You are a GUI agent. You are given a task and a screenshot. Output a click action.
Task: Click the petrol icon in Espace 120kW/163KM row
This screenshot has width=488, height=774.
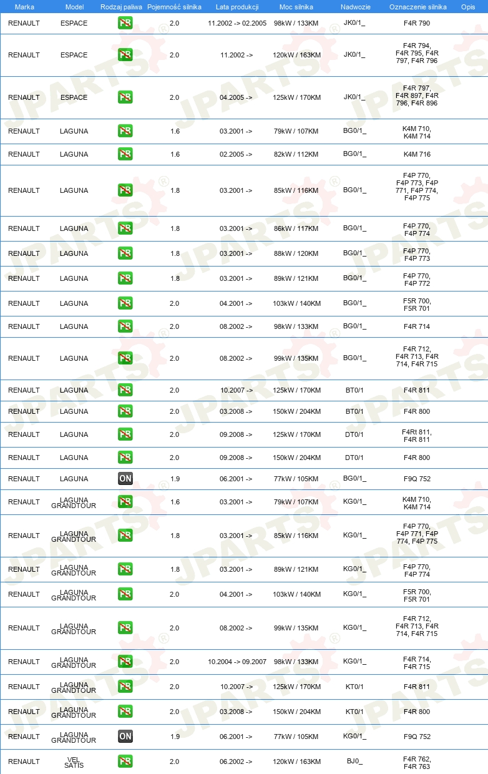(125, 55)
